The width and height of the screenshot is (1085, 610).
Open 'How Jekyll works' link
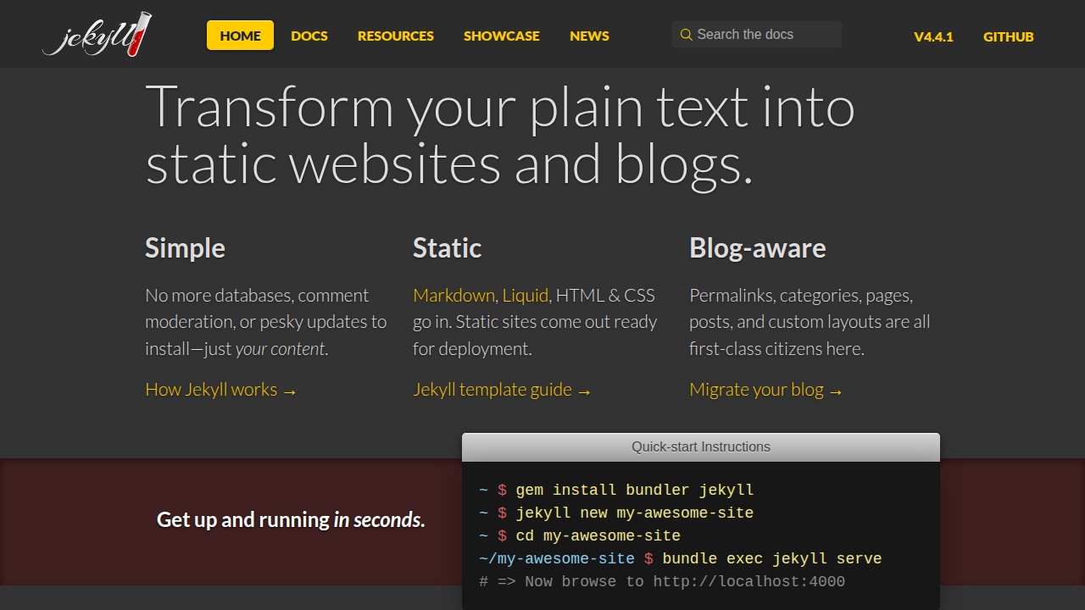pos(220,390)
